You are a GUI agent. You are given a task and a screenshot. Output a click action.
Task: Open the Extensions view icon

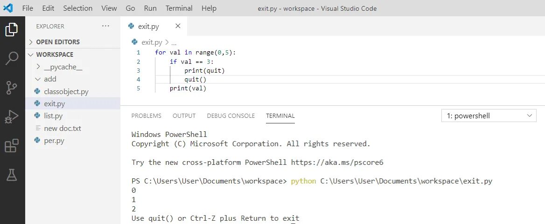(x=12, y=146)
